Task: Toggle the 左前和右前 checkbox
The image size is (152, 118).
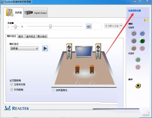Action: coord(12,84)
